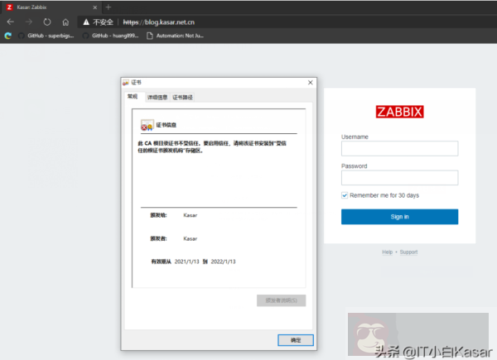Select the 常规 tab in certificate dialog

pos(133,97)
